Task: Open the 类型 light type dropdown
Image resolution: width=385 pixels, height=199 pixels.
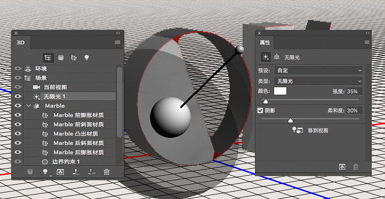Action: click(x=318, y=81)
